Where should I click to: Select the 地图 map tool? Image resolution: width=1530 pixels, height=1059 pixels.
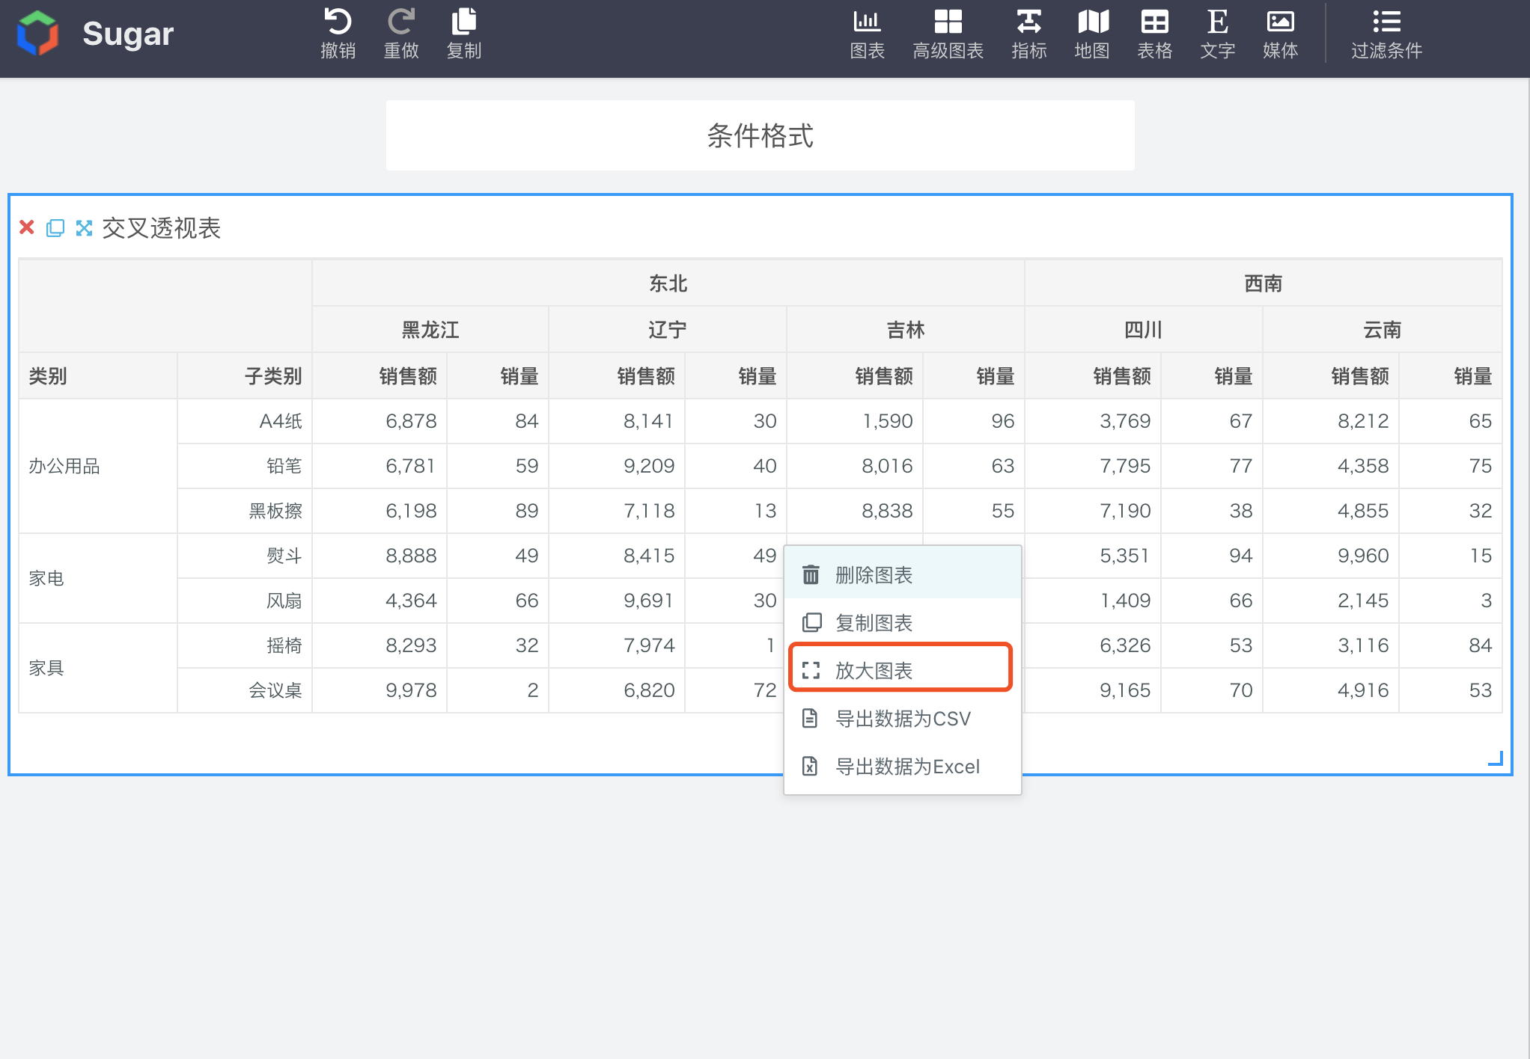pyautogui.click(x=1092, y=34)
